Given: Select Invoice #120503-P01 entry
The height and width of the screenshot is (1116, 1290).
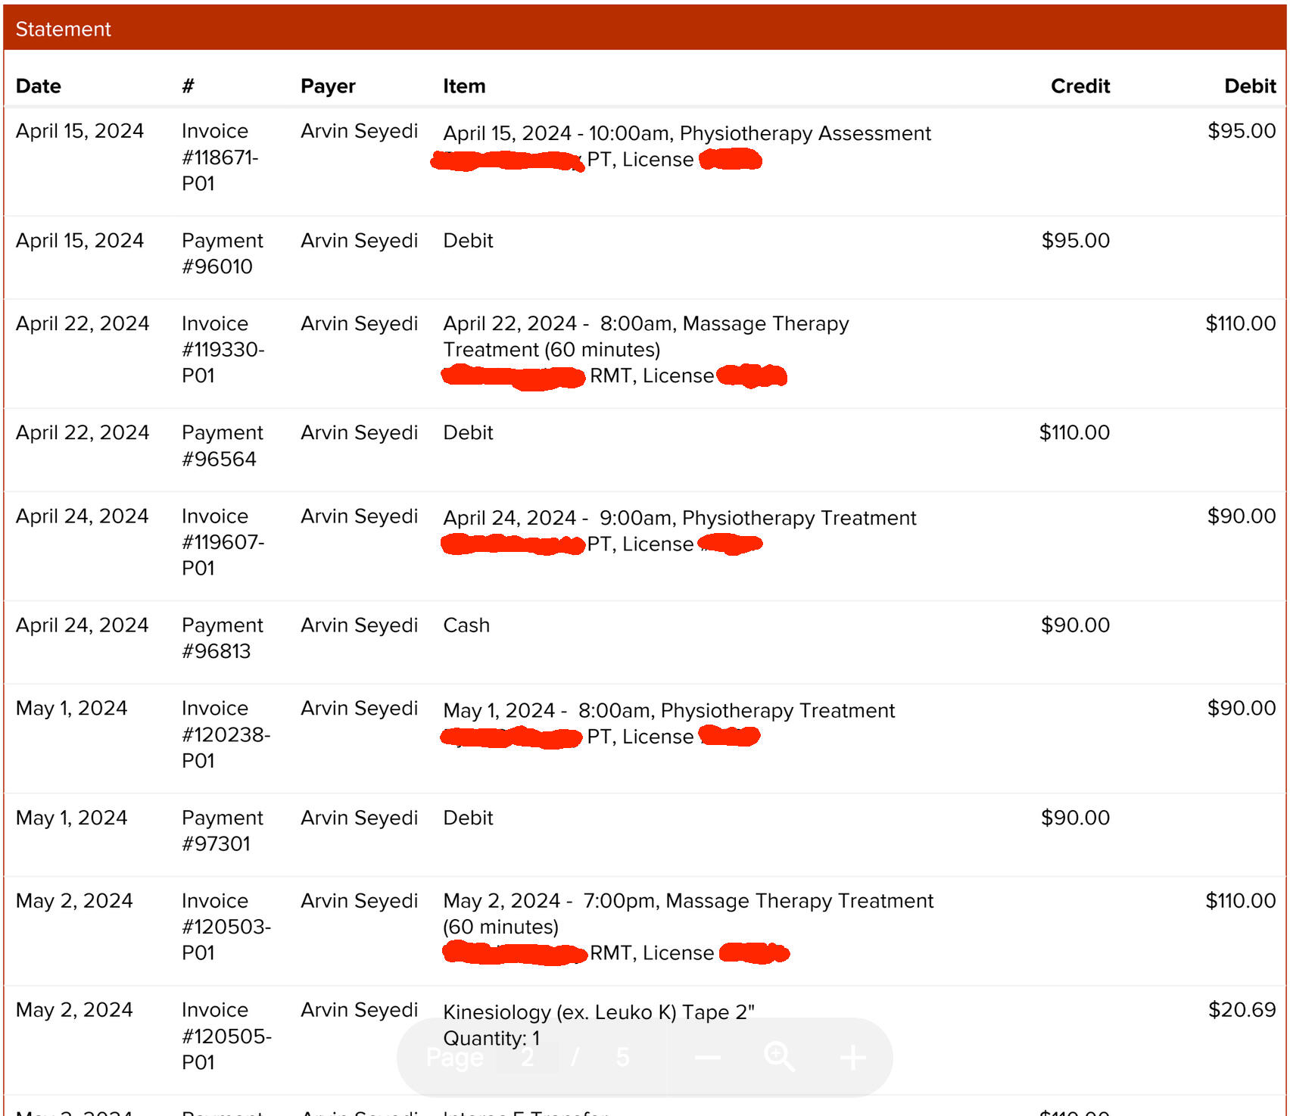Looking at the screenshot, I should pos(226,927).
